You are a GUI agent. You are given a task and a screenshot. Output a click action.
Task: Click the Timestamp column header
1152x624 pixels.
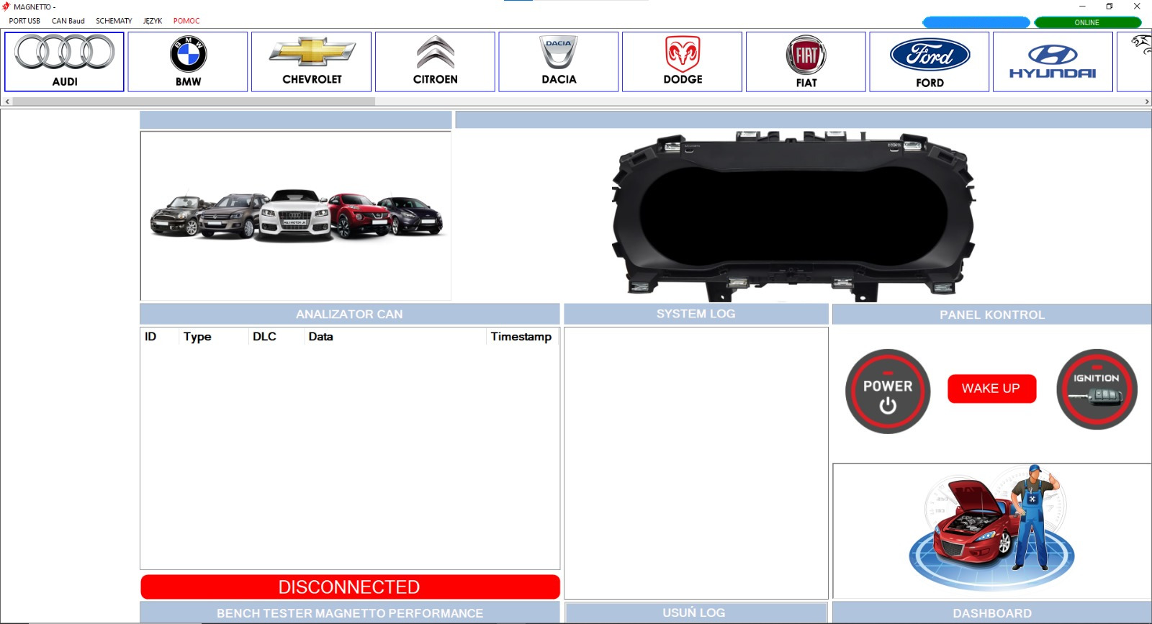click(x=521, y=336)
